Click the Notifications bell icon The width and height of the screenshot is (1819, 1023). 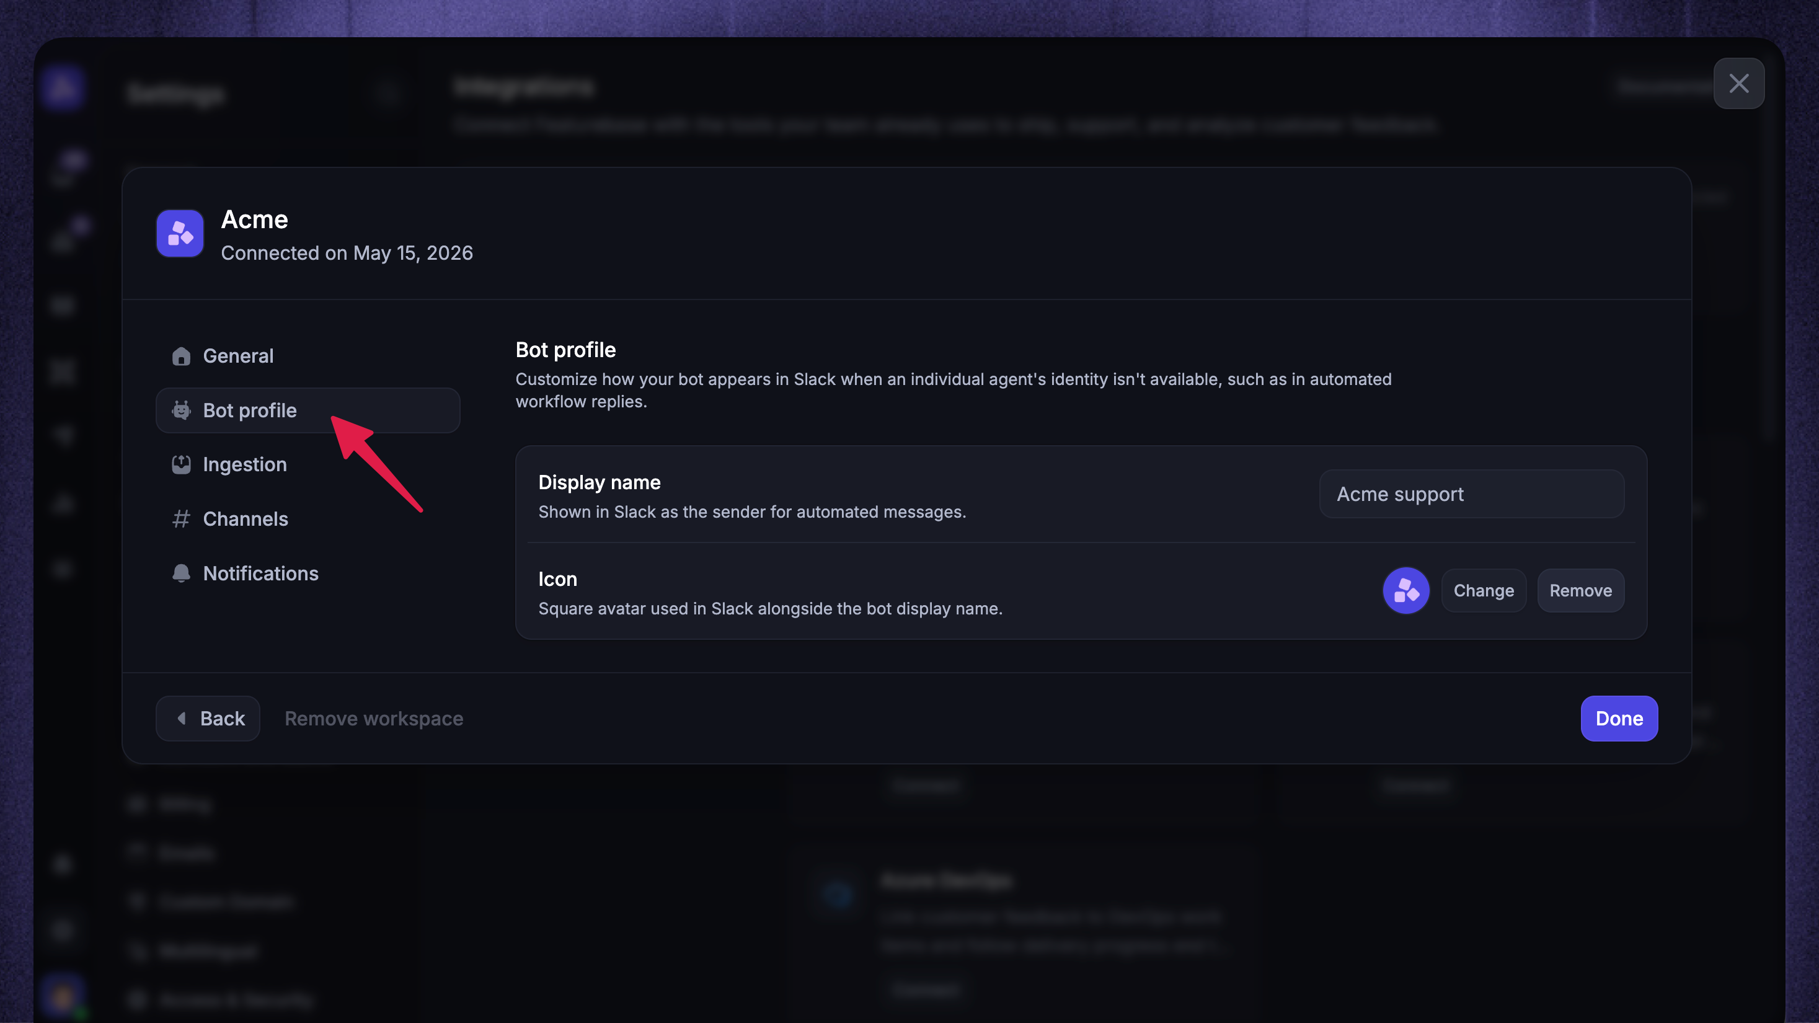[x=181, y=573]
